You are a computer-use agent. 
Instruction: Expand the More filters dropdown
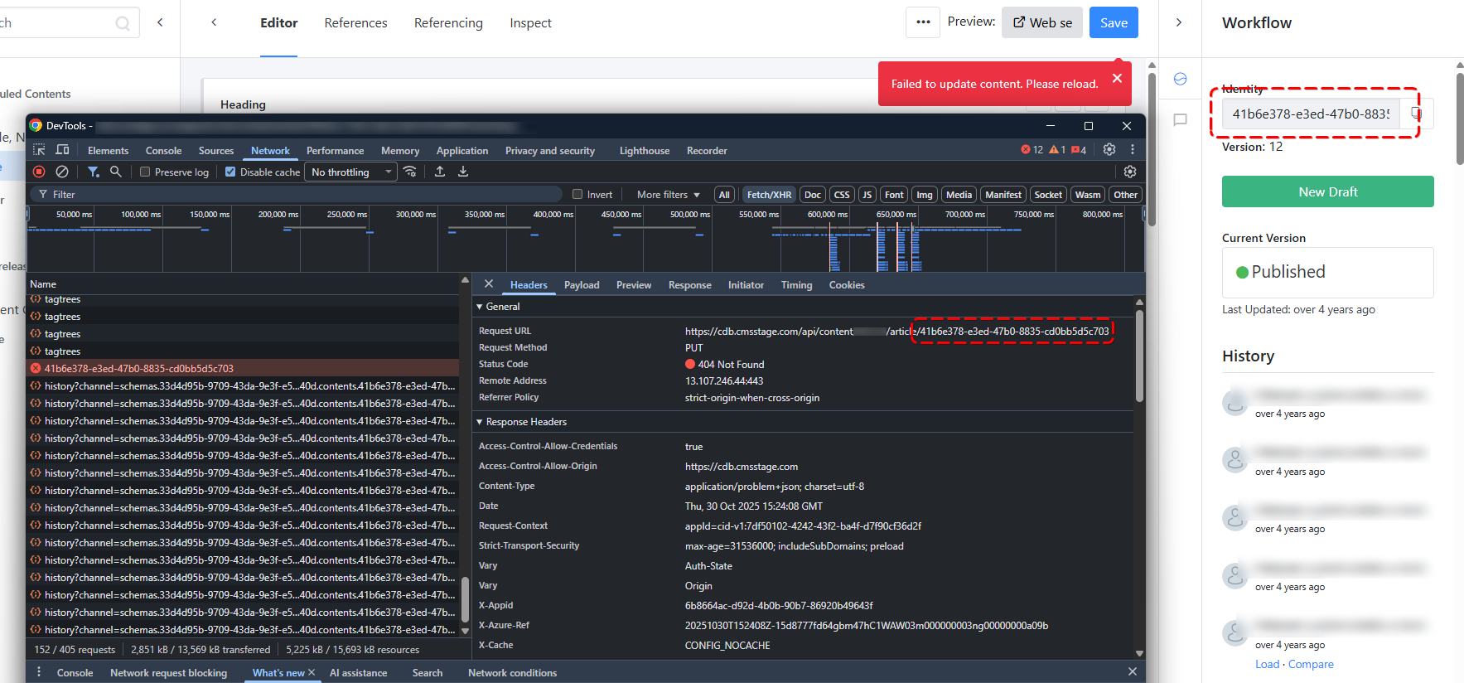tap(668, 195)
